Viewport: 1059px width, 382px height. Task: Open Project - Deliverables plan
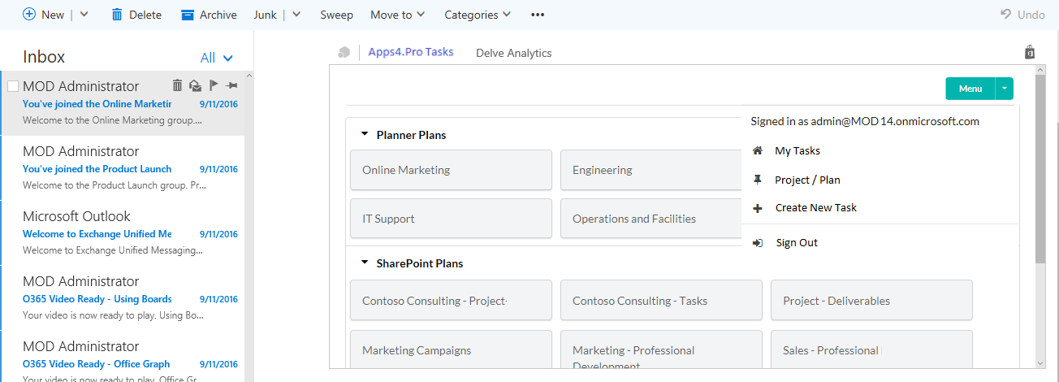(x=871, y=301)
